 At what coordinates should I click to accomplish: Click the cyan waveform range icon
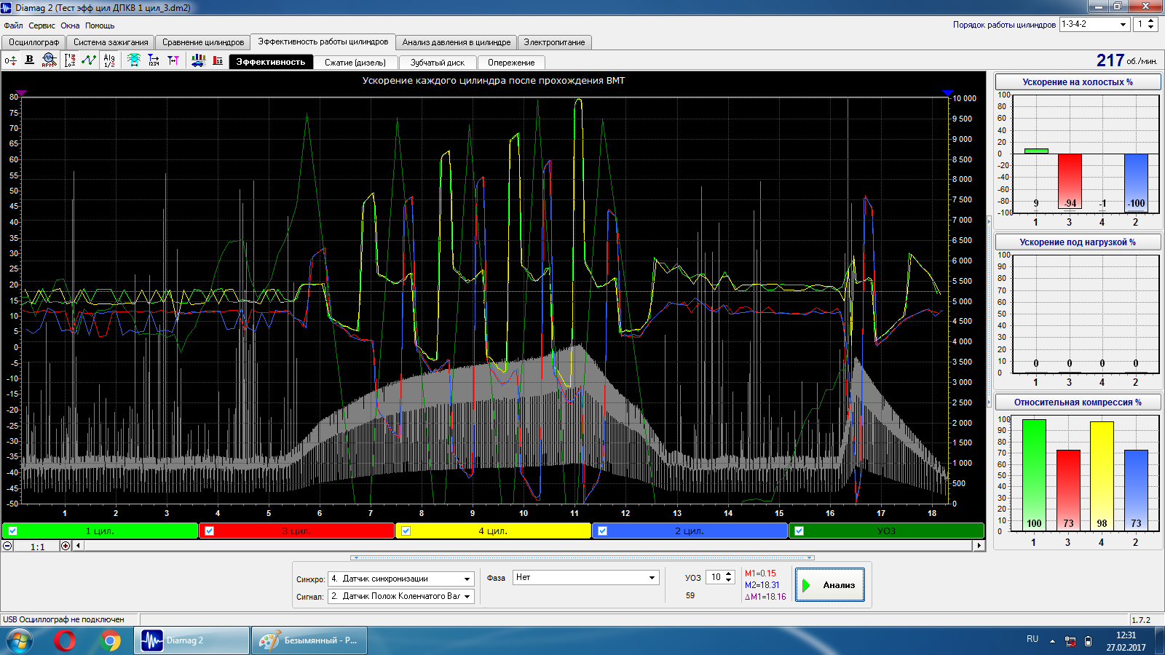click(x=134, y=60)
